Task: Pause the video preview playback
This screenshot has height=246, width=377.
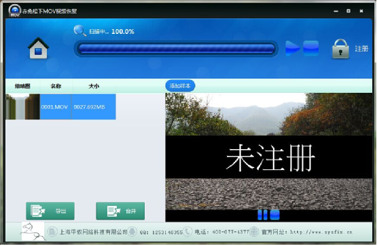Action: pyautogui.click(x=262, y=215)
